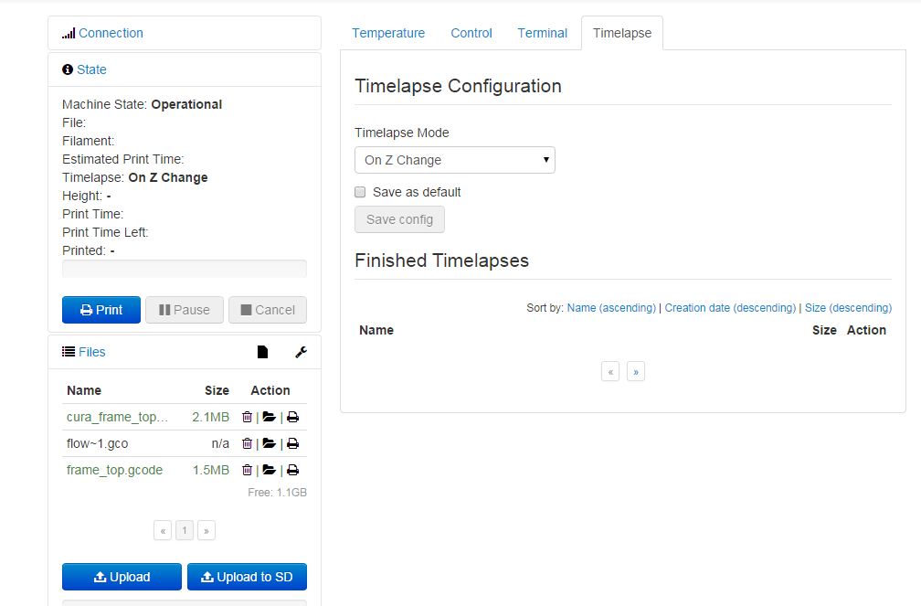Load flow~1.gco using its folder icon
Viewport: 921px width, 606px height.
pyautogui.click(x=269, y=443)
